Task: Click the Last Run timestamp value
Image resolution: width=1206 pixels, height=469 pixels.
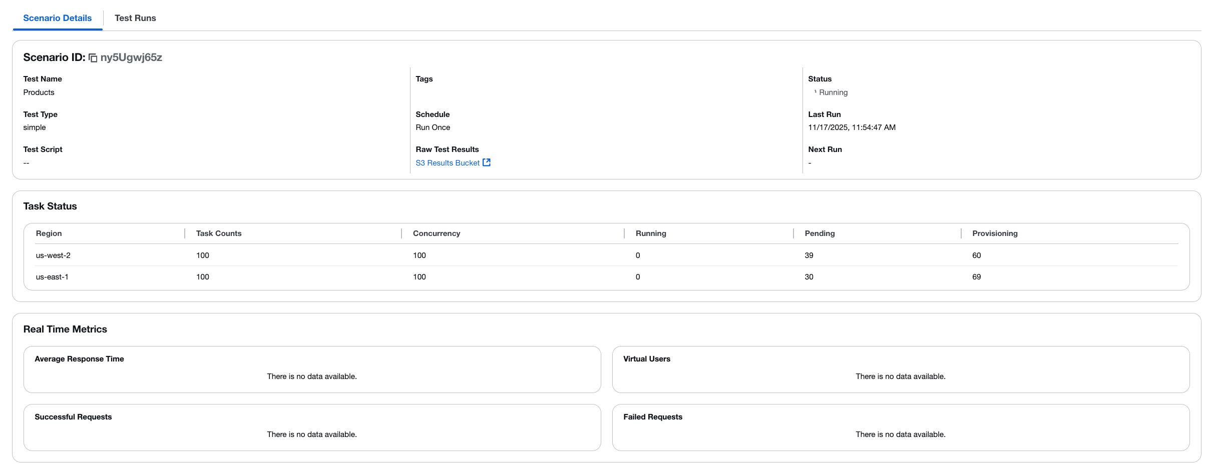Action: (x=852, y=127)
